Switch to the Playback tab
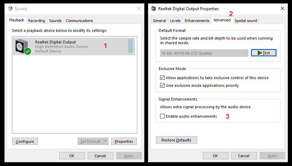 point(16,20)
